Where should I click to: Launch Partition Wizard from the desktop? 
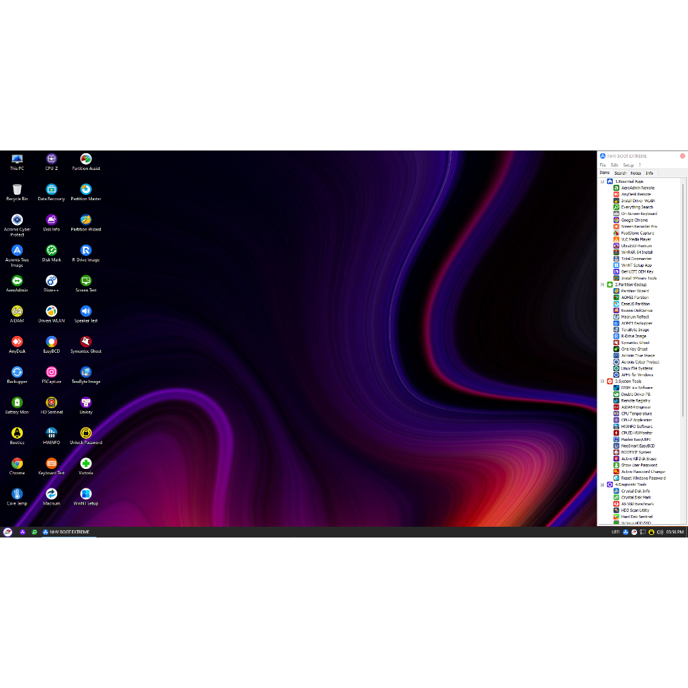[x=86, y=220]
